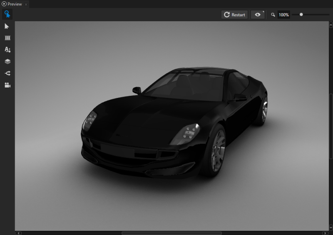The image size is (333, 235).
Task: Click the vertical scrollbar down arrow
Action: [331, 228]
